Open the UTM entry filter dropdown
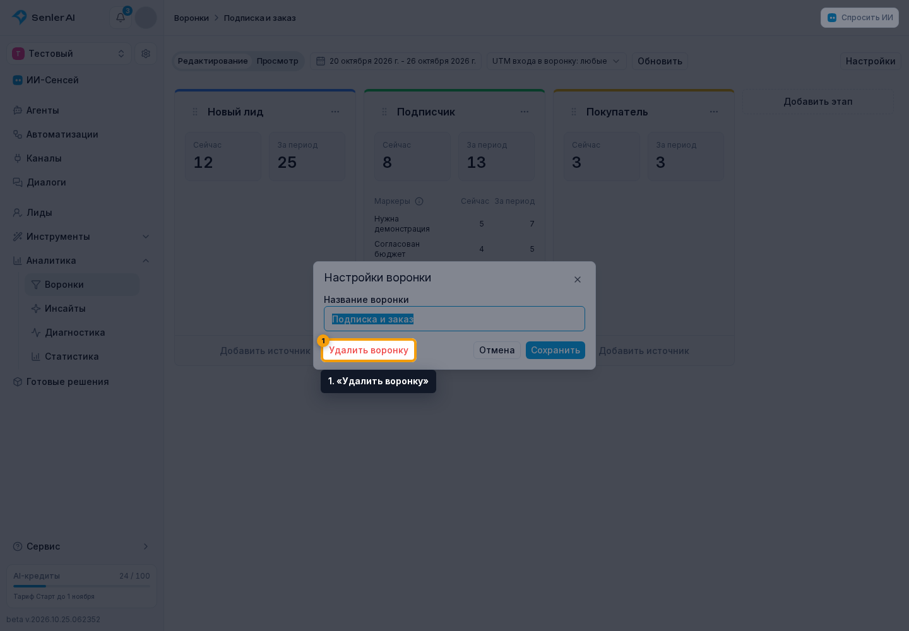 tap(556, 61)
